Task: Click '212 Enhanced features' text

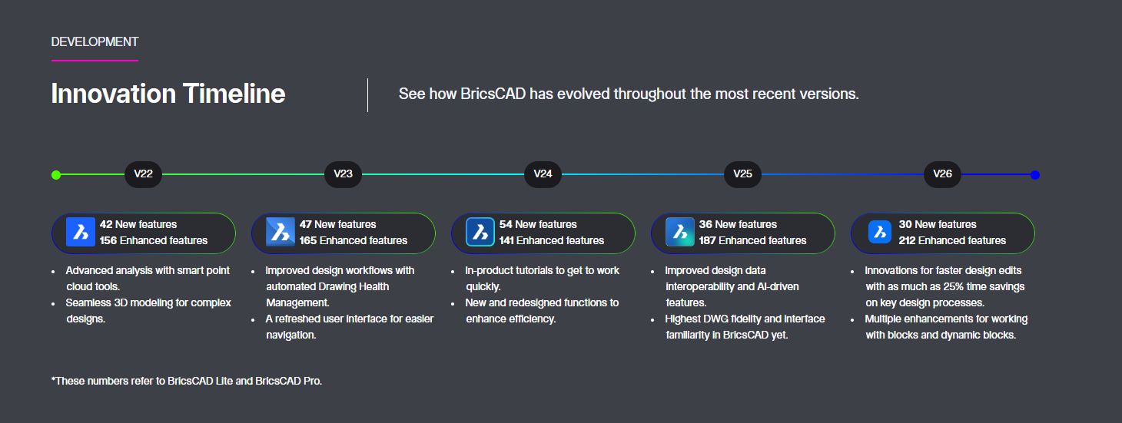Action: click(952, 240)
